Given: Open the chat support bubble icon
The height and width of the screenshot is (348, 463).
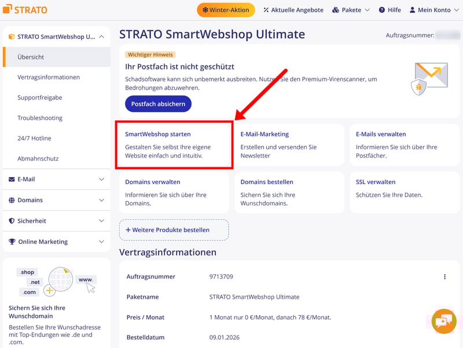Looking at the screenshot, I should [443, 321].
